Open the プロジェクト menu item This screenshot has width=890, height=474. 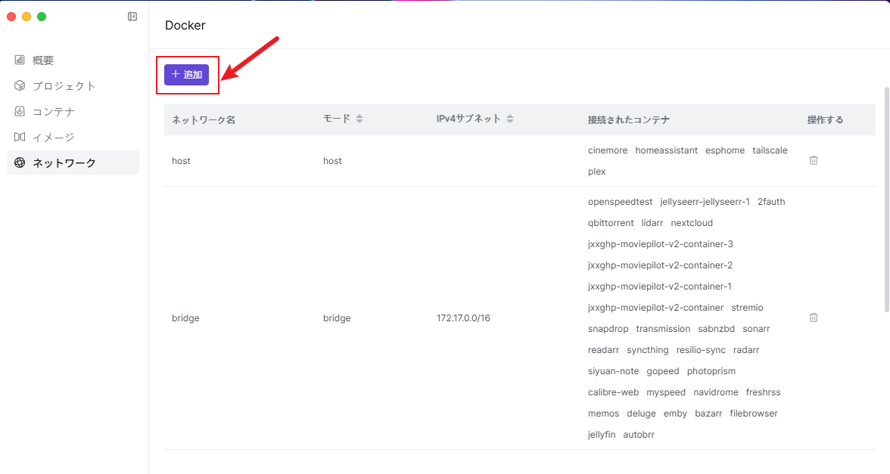[x=64, y=86]
